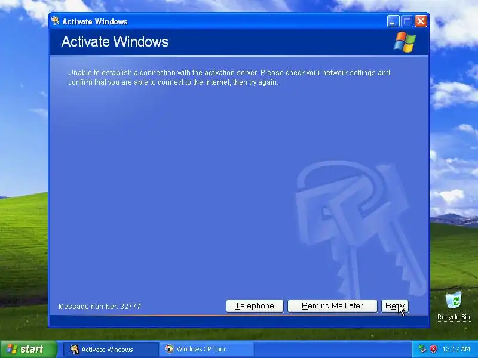Image resolution: width=478 pixels, height=358 pixels.
Task: Click the network connection tray icon
Action: pyautogui.click(x=422, y=349)
